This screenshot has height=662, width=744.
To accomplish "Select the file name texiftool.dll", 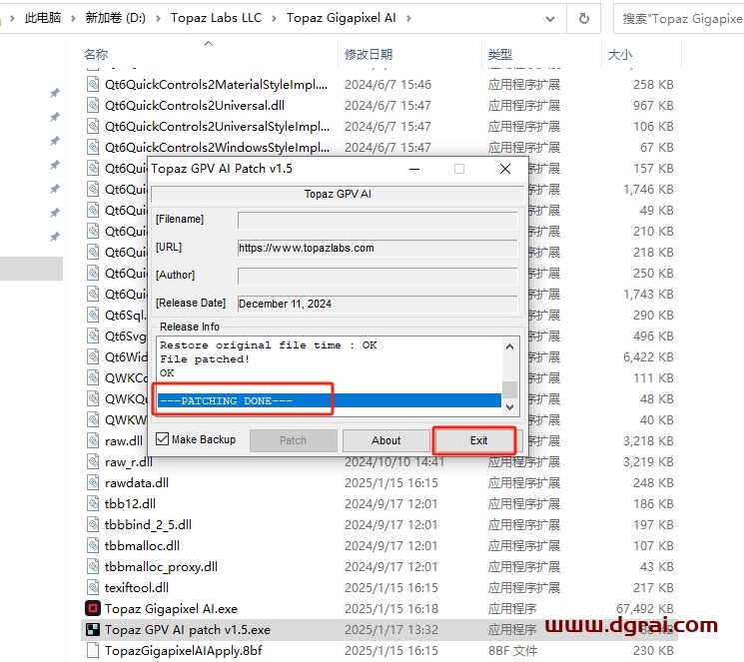I will (x=137, y=587).
